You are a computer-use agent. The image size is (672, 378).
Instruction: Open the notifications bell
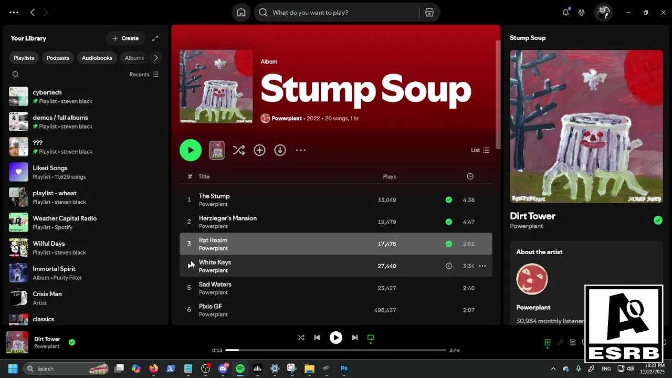click(x=565, y=13)
